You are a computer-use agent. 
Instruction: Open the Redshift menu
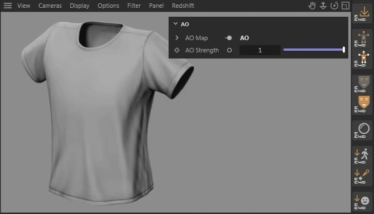pos(183,6)
